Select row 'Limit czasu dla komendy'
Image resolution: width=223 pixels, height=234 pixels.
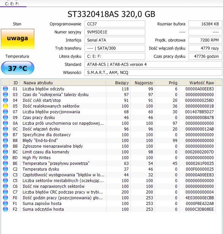pos(108,152)
